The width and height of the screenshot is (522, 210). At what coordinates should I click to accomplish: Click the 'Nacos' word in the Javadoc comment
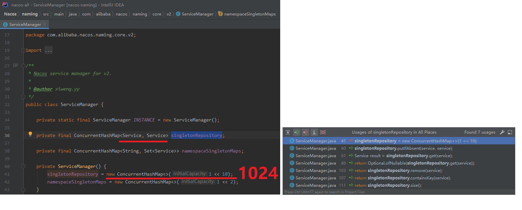point(40,73)
